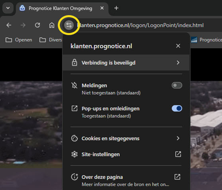Click the cookie icon
The image size is (222, 190).
(74, 138)
